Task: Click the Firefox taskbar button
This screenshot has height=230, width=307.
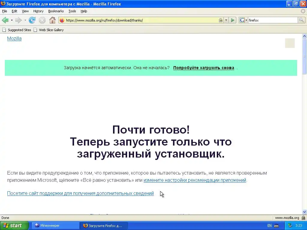Action: coord(104,226)
